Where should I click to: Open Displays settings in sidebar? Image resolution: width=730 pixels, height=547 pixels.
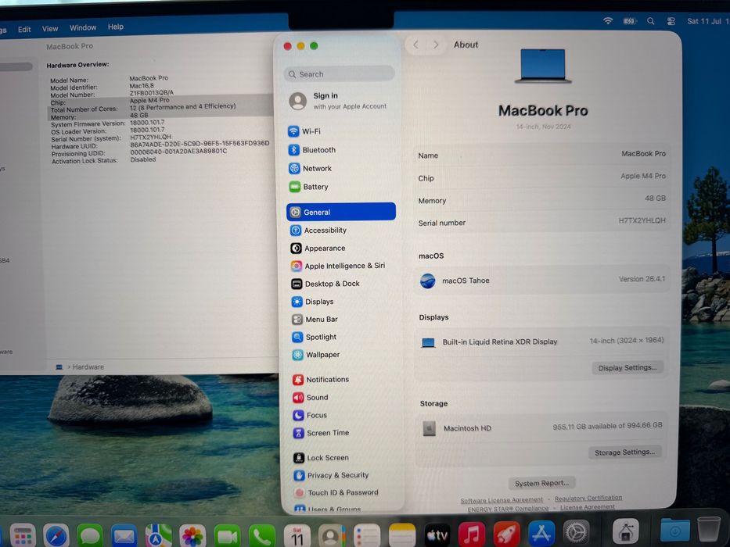(312, 302)
